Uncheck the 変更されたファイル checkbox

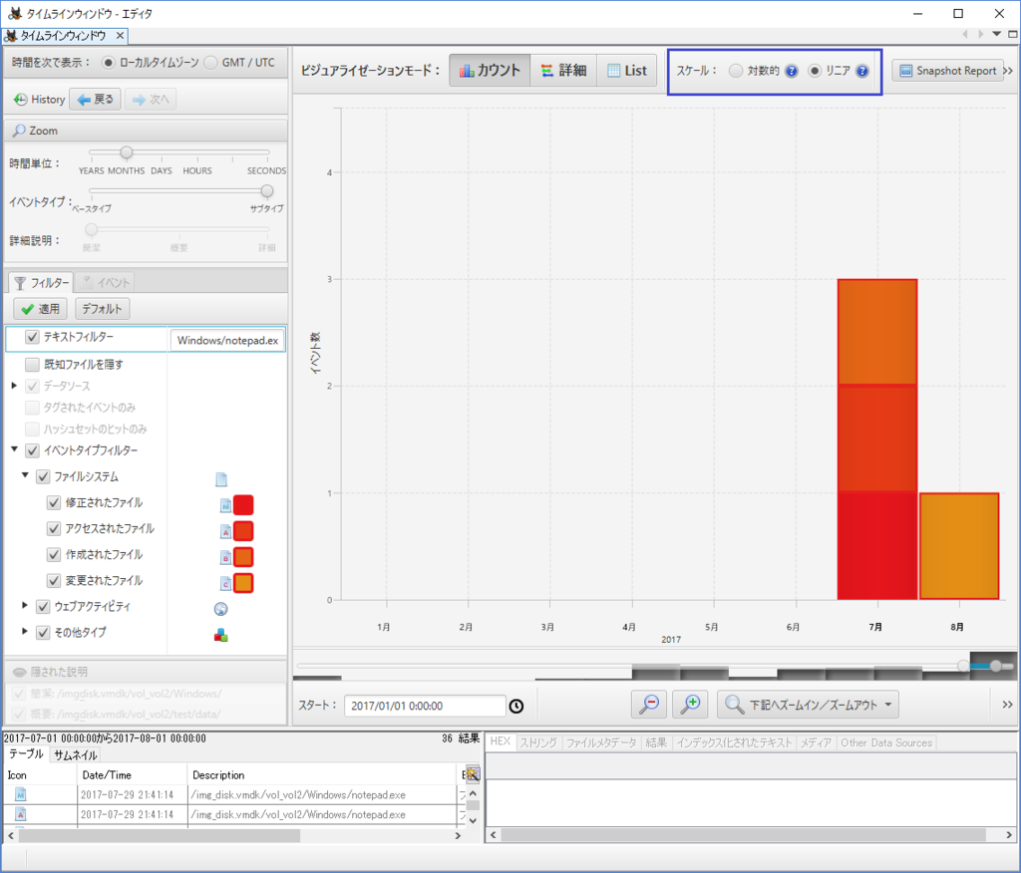pyautogui.click(x=54, y=580)
